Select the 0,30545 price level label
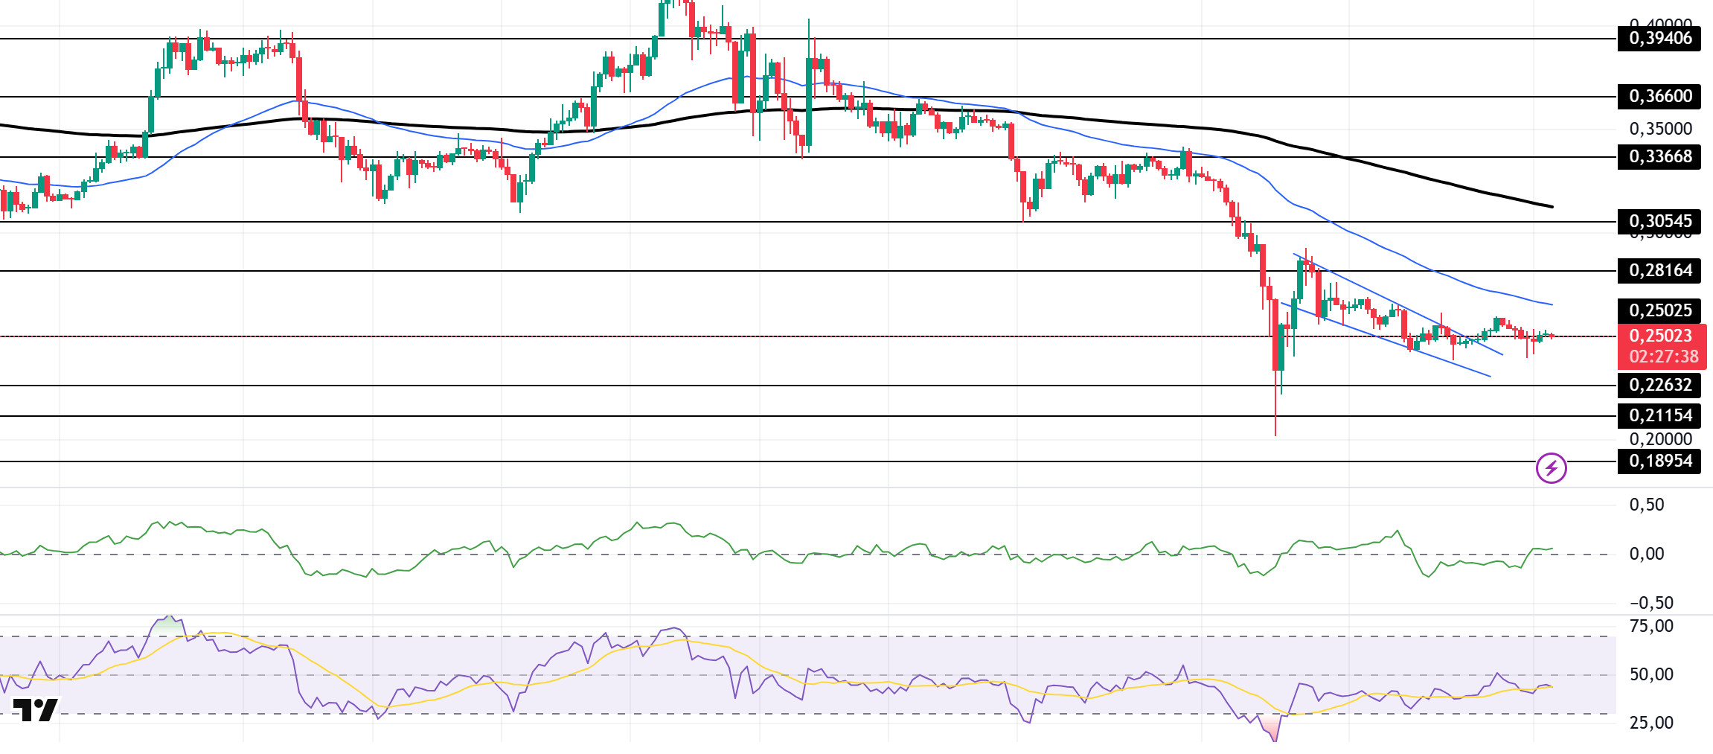1713x754 pixels. 1659,221
